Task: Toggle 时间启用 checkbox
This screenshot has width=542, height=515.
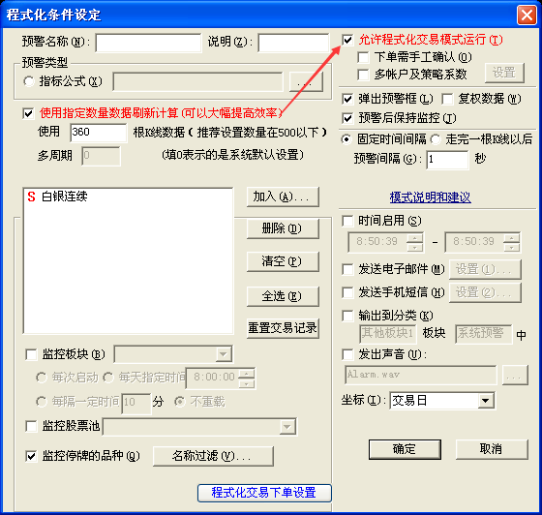Action: 347,221
